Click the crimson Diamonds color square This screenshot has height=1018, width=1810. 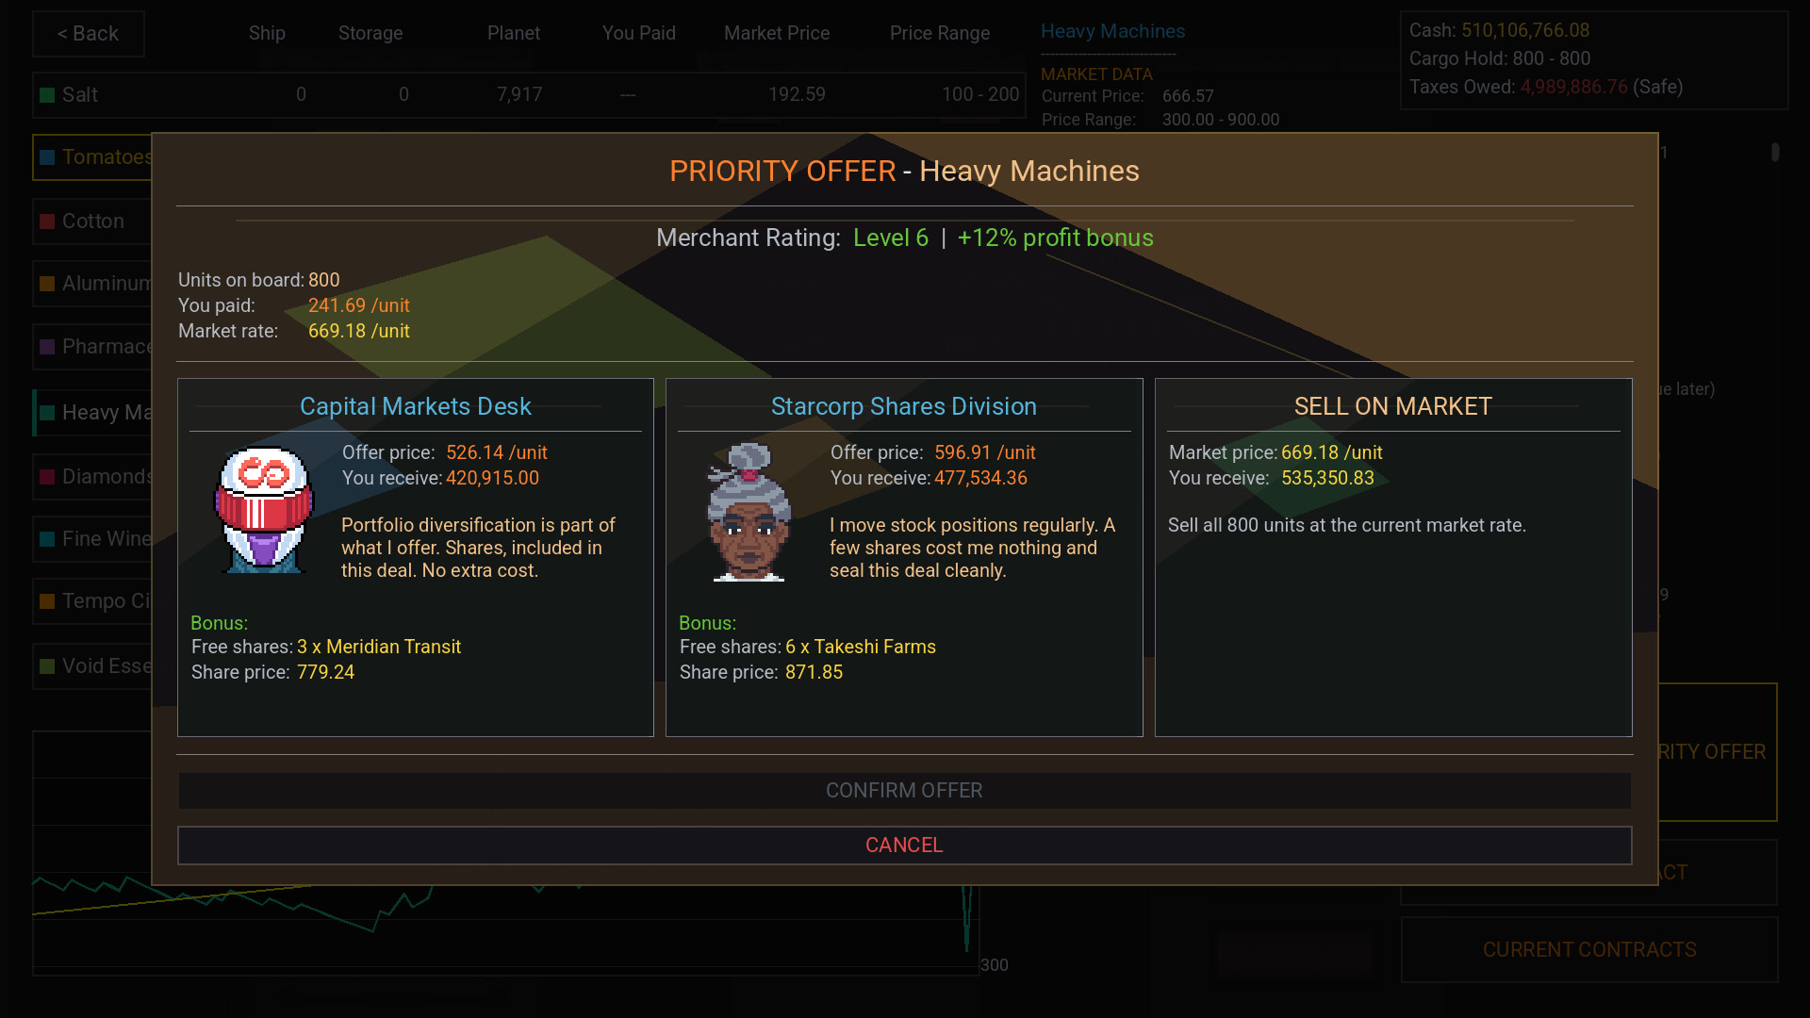pos(47,477)
